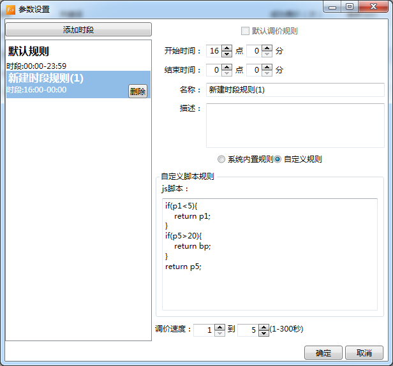This screenshot has width=393, height=366.
Task: Focus the end hour input field
Action: [x=214, y=70]
